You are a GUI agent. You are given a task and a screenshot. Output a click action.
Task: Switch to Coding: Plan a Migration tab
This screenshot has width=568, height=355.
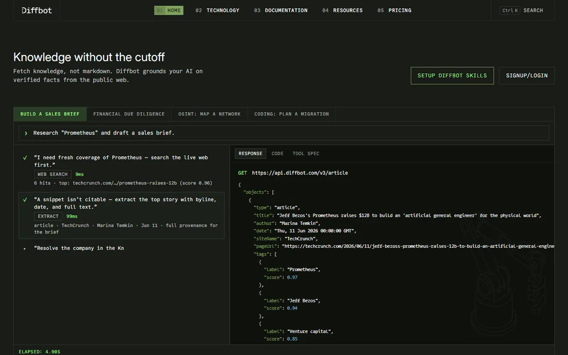point(292,114)
